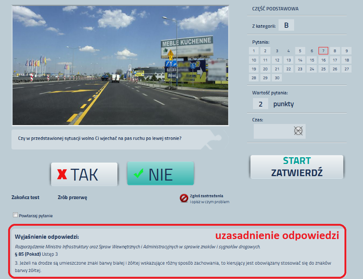
Task: Navigate to question number 22
Action: (289, 69)
